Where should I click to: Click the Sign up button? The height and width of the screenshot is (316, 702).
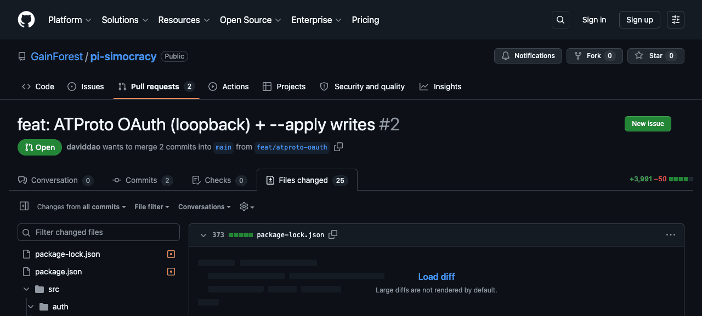tap(639, 20)
